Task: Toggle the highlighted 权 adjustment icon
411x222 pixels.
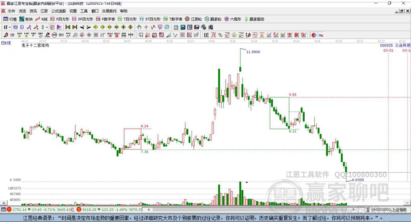Action: [53, 27]
